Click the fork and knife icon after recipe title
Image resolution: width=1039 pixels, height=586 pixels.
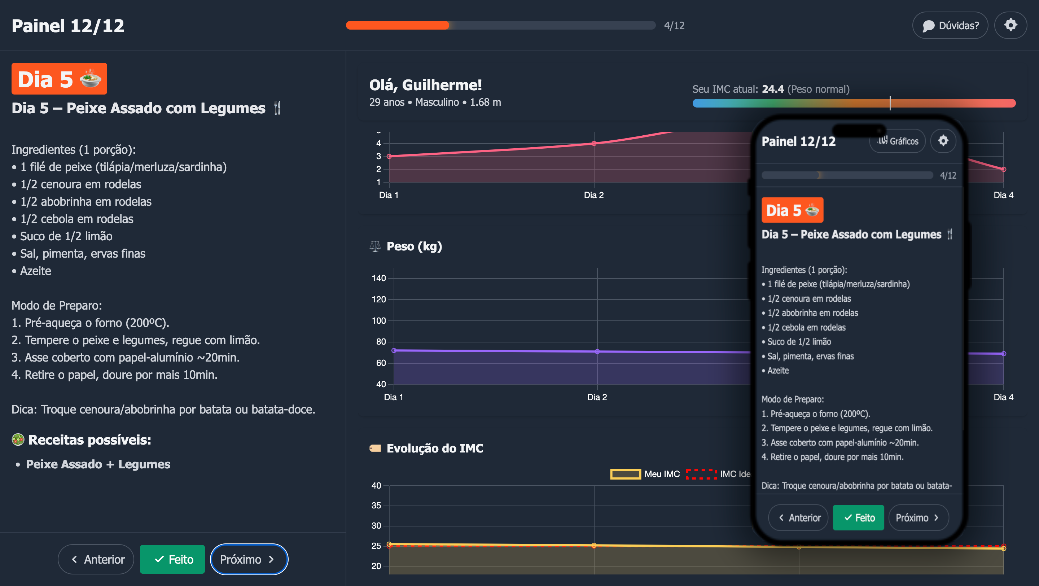277,108
